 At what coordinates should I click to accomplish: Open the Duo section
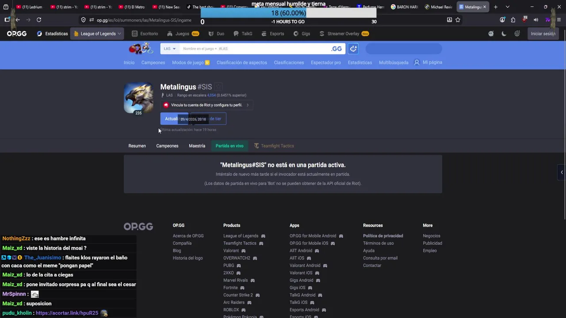click(x=216, y=34)
